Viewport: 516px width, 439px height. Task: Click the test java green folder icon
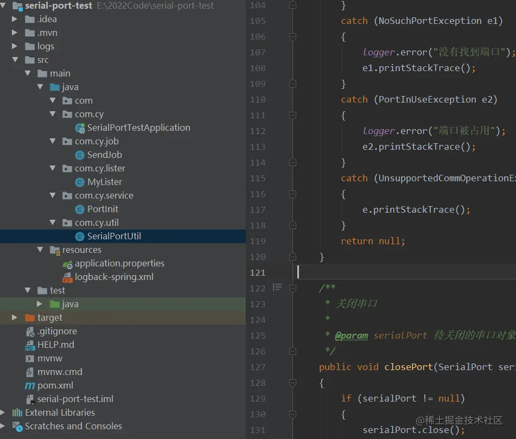[x=55, y=304]
